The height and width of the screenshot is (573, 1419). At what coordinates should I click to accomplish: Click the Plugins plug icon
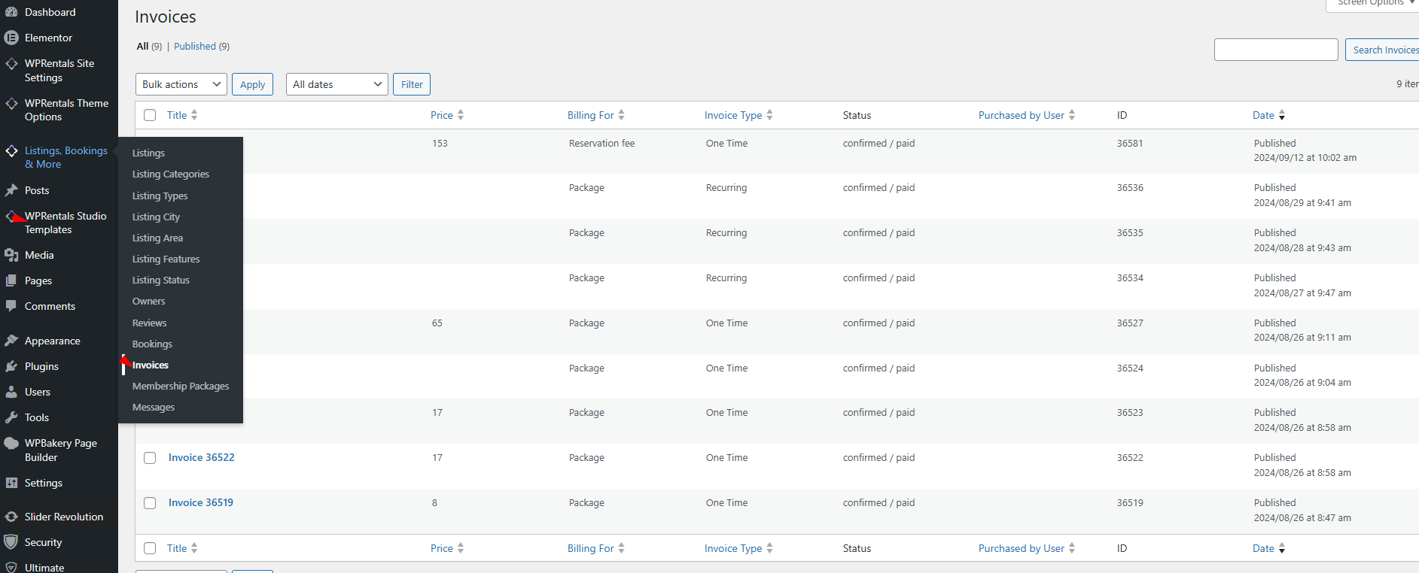(11, 367)
